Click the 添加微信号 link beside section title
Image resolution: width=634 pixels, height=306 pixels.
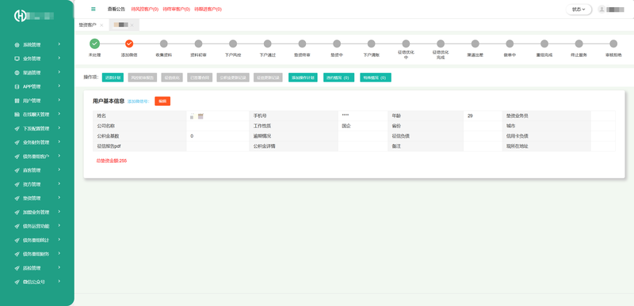138,101
